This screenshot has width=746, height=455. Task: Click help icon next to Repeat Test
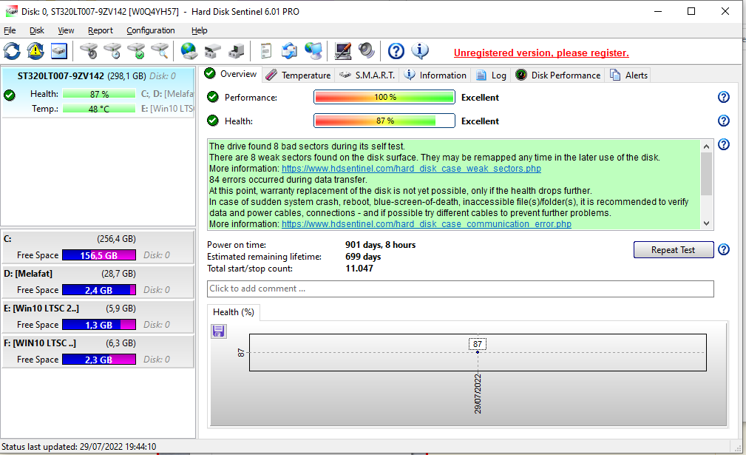[724, 249]
